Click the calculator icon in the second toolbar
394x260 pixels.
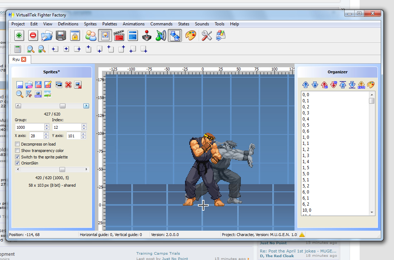tap(18, 49)
